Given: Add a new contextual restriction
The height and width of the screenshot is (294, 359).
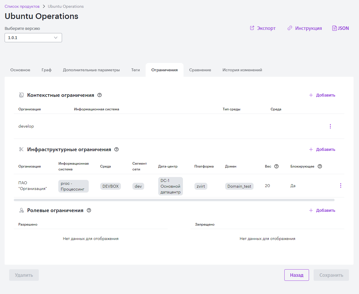Looking at the screenshot, I should click(322, 95).
